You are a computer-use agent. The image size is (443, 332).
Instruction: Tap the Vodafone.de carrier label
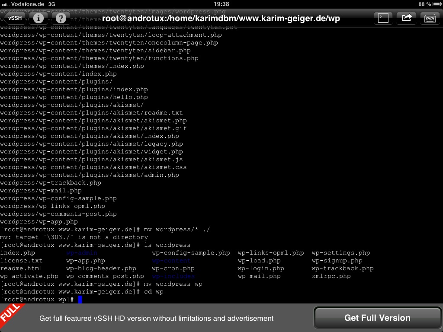click(x=28, y=4)
